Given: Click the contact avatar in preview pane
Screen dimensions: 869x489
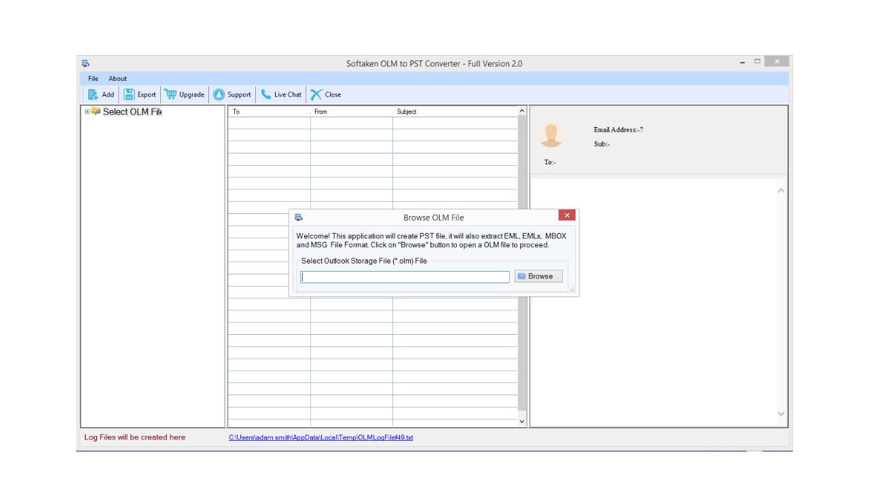Looking at the screenshot, I should [551, 134].
